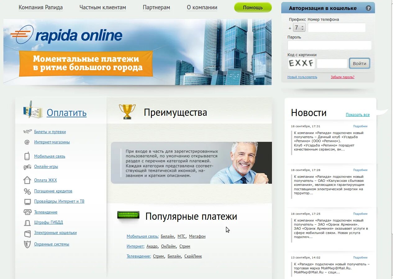Screen dimensions: 393x279
Task: Click the house icon beside Оплата ЖКХ
Action: (x=27, y=180)
